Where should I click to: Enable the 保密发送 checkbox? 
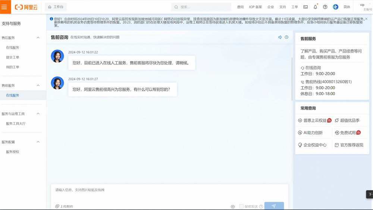tap(241, 206)
